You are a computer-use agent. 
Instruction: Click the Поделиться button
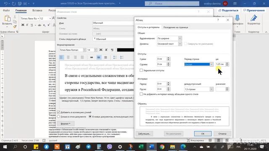(x=228, y=10)
